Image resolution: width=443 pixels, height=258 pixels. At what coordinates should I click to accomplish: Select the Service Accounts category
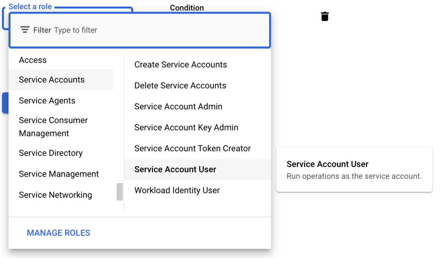click(52, 80)
